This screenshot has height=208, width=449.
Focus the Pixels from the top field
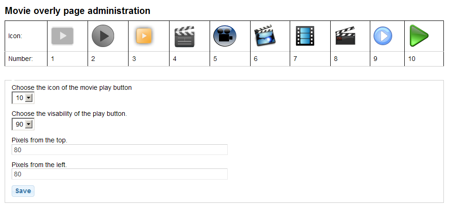tap(120, 150)
